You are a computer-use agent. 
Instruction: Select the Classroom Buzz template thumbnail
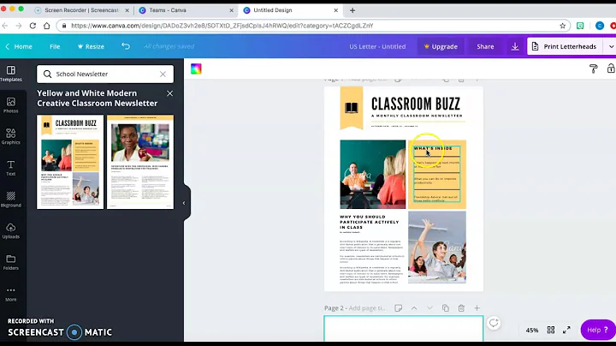tap(70, 162)
